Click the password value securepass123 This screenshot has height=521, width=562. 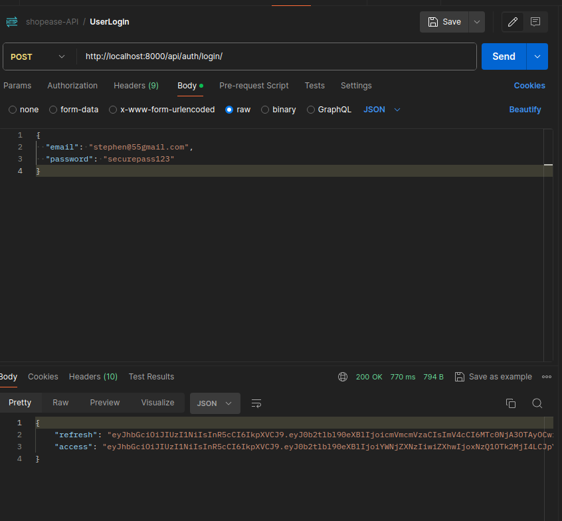139,159
